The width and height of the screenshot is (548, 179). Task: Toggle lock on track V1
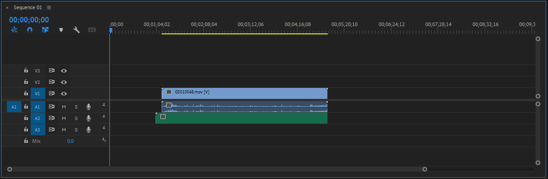(x=26, y=93)
